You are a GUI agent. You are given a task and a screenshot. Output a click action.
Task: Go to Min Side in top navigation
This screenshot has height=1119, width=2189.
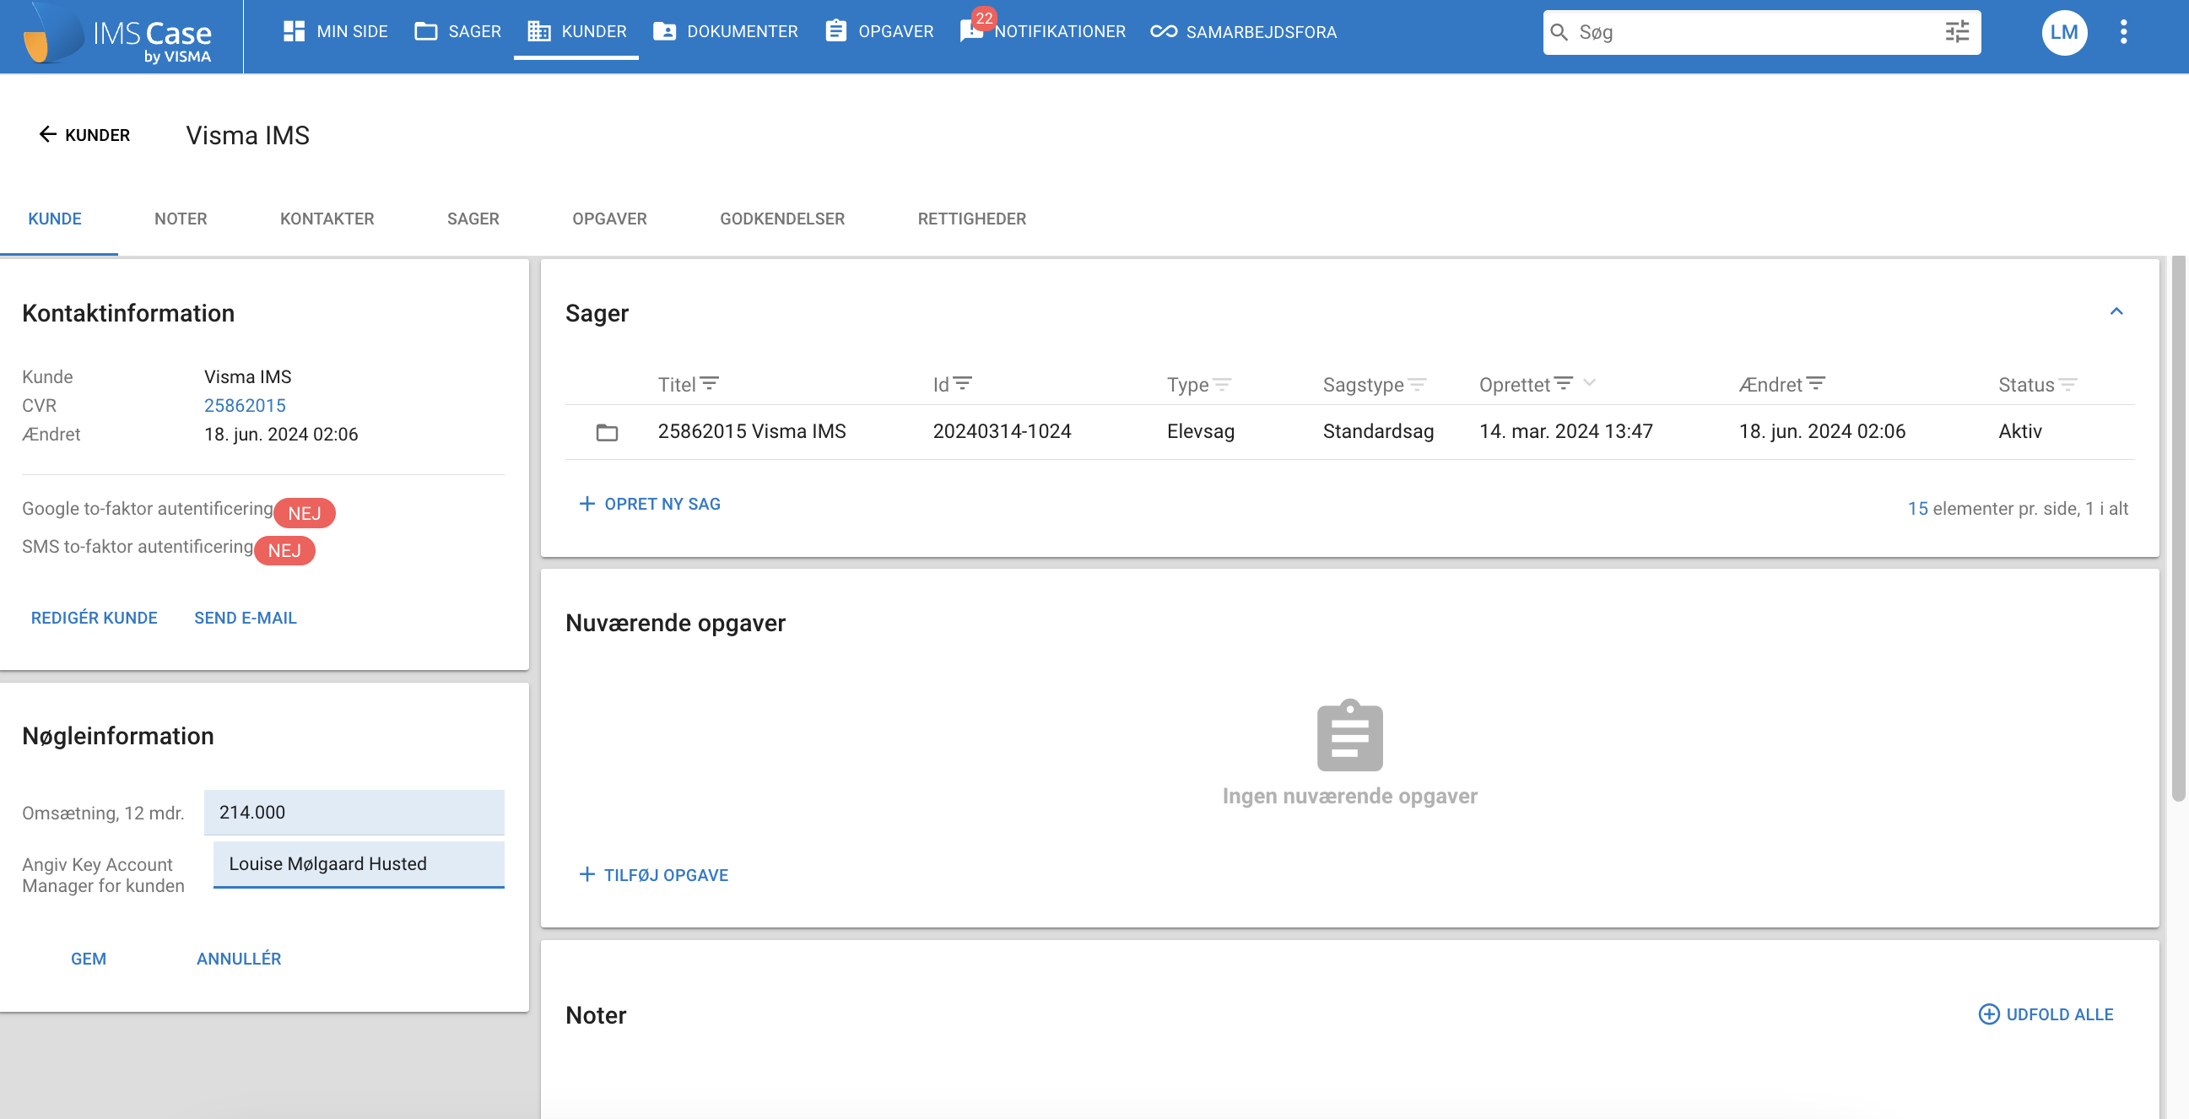point(336,31)
